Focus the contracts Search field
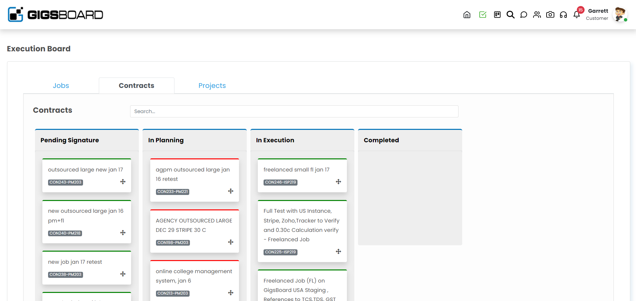This screenshot has width=636, height=301. 294,111
